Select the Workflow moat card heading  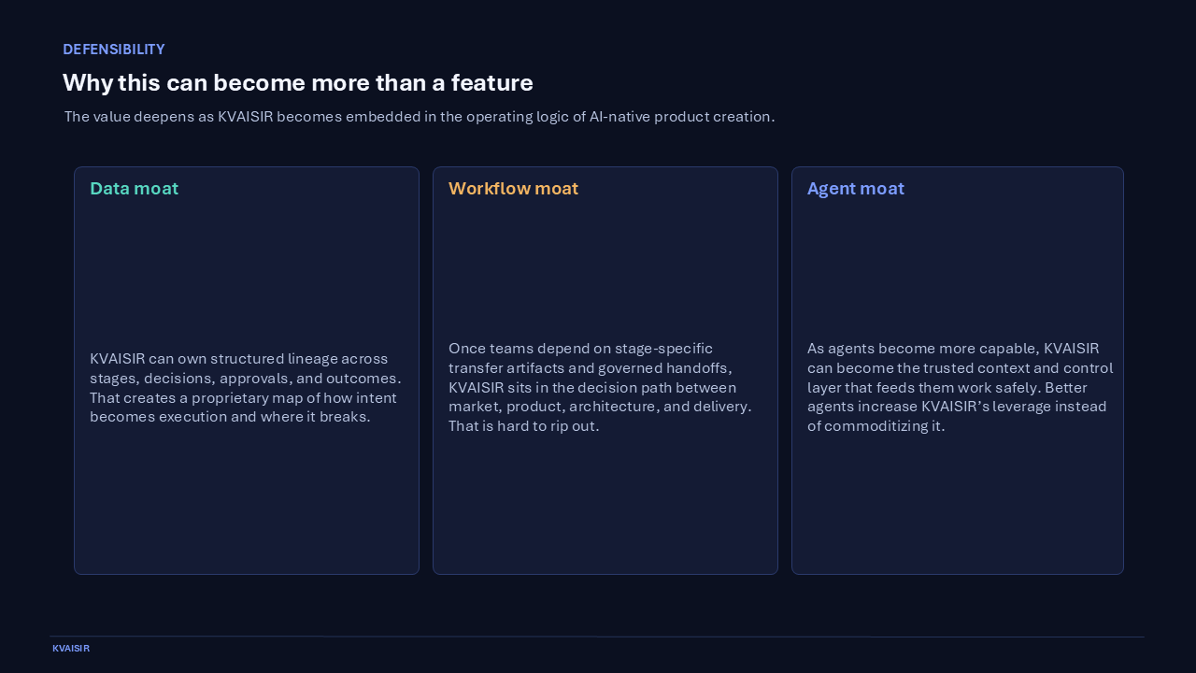513,188
